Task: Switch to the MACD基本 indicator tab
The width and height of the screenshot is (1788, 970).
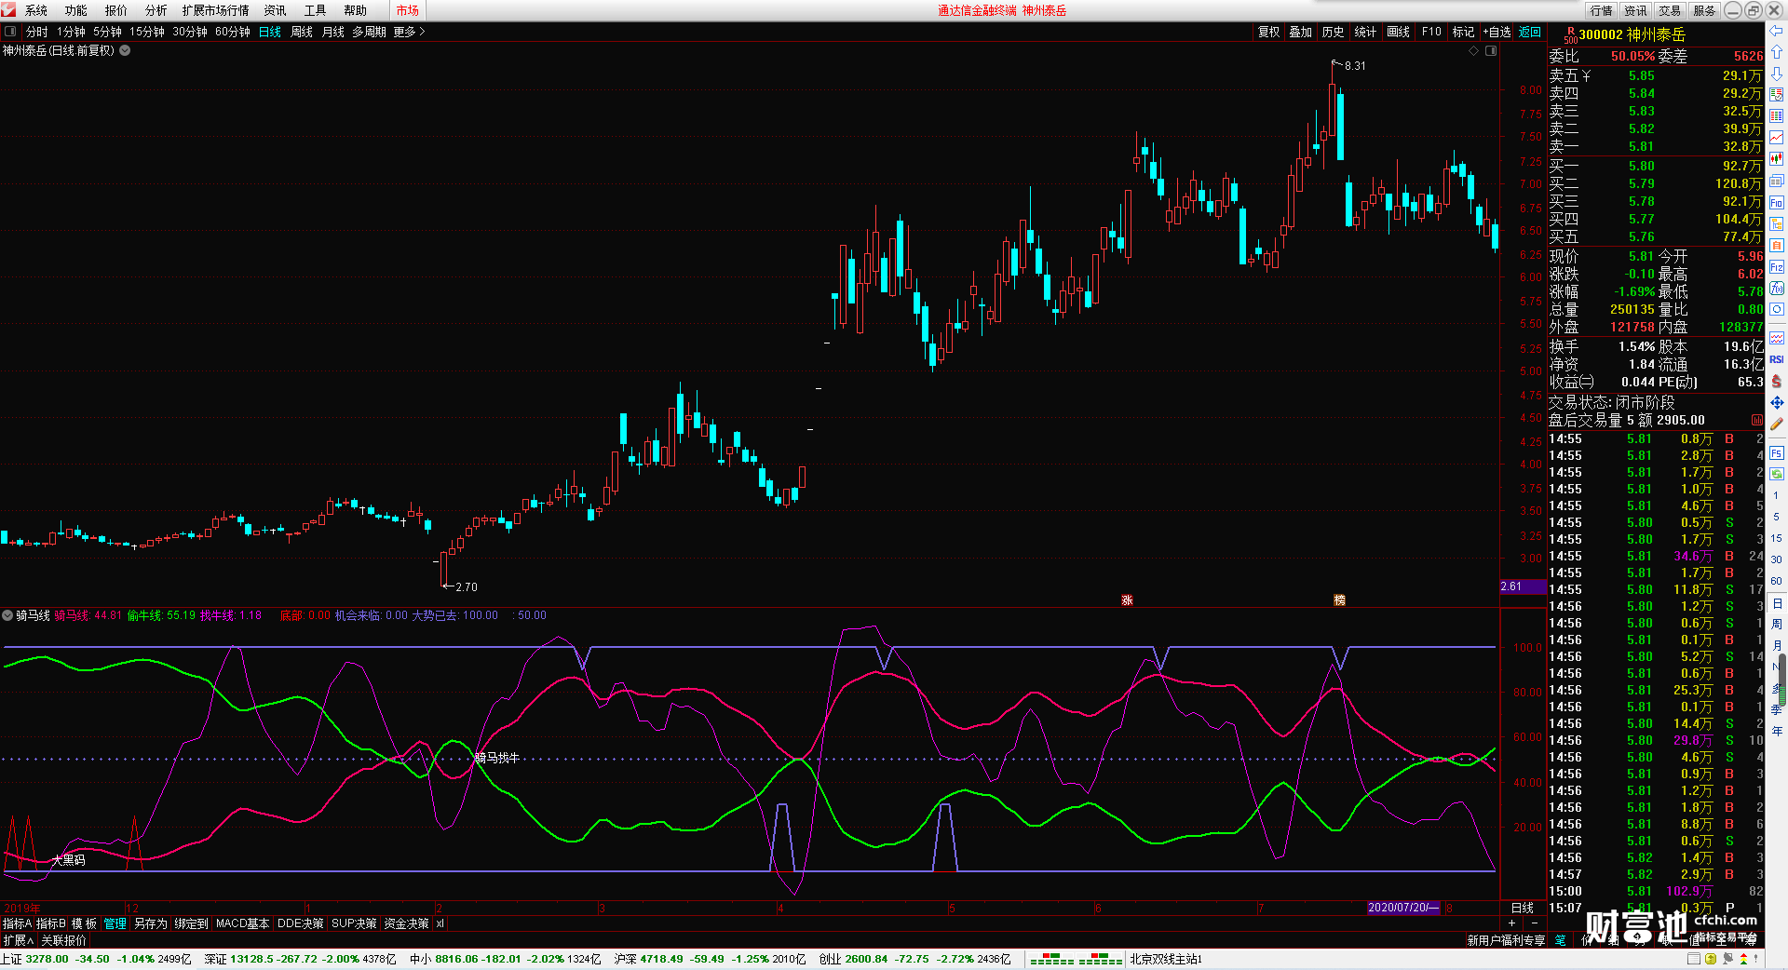Action: 242,923
